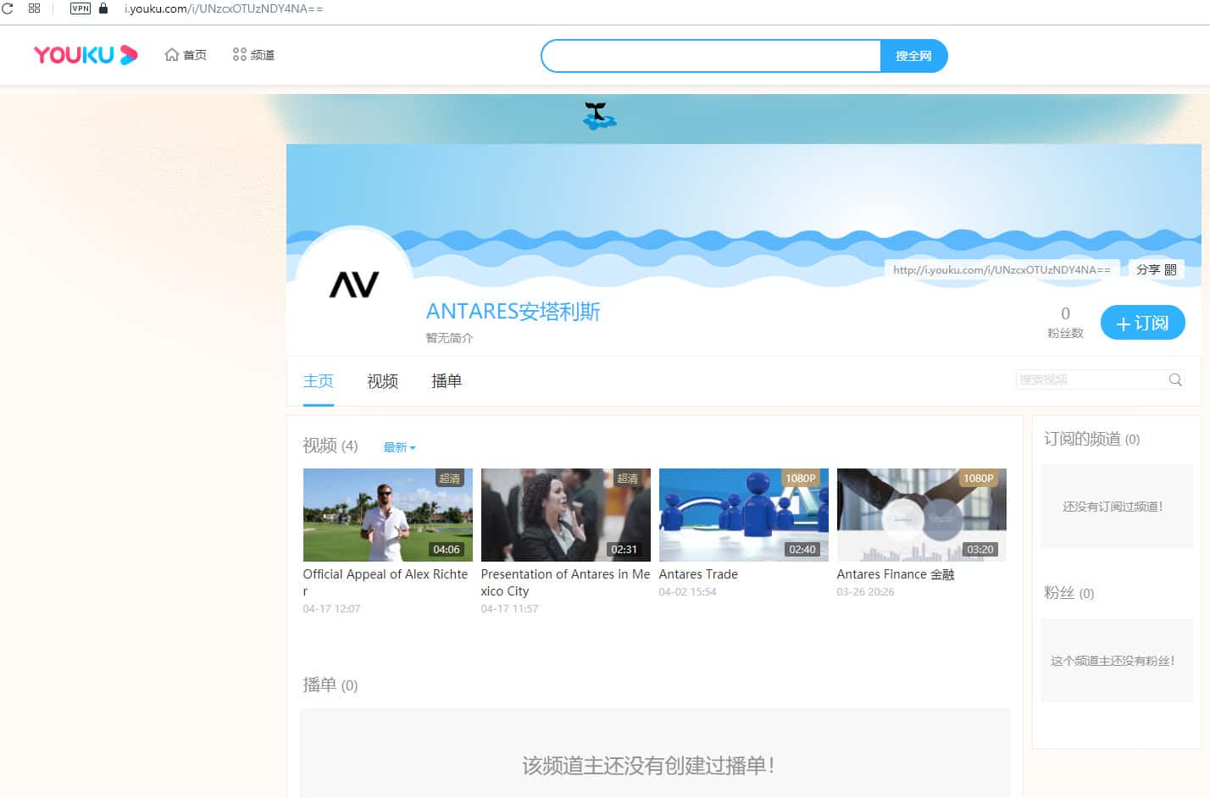Open the Antares Trade title link

698,574
